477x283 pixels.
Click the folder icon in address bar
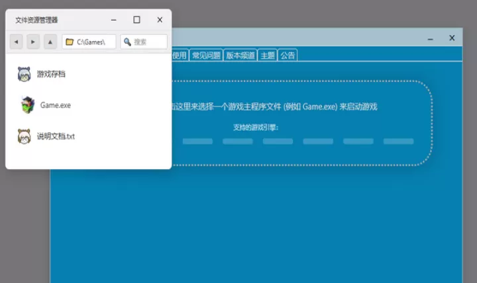coord(70,42)
